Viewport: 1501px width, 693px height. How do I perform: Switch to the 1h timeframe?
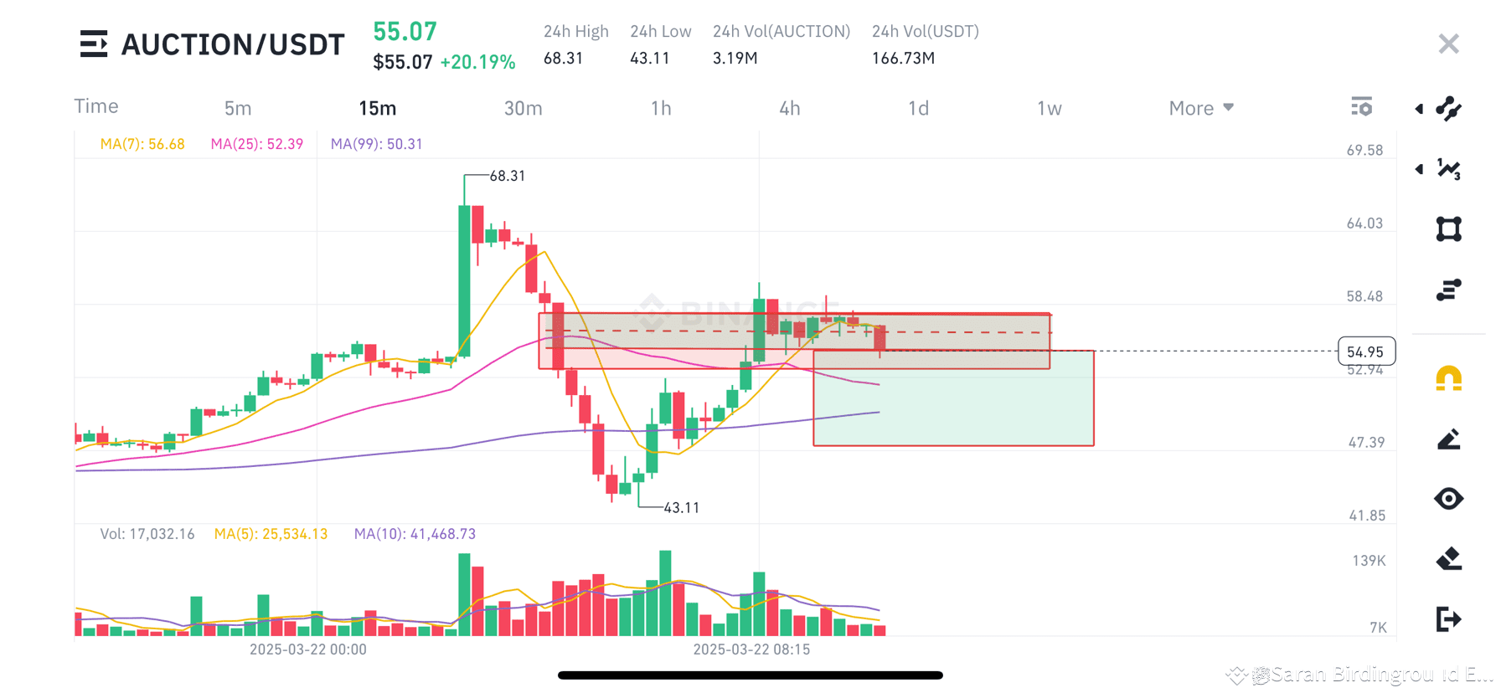click(x=661, y=108)
